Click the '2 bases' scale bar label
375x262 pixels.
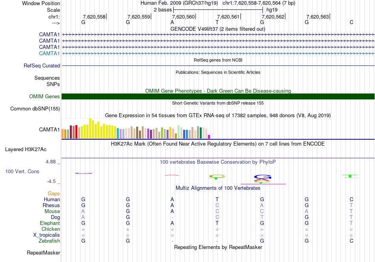tap(163, 10)
